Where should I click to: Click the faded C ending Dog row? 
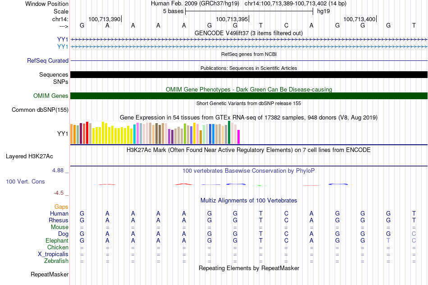pyautogui.click(x=414, y=234)
